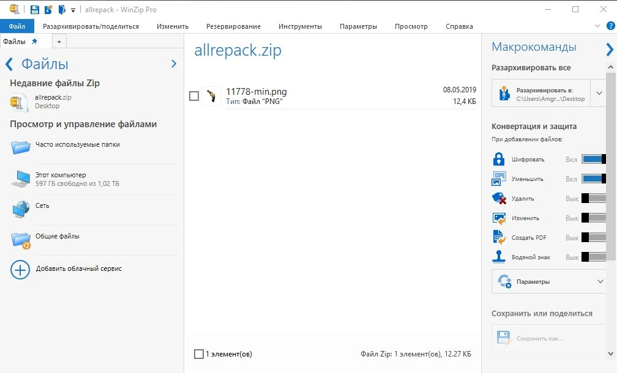Click the Сеть network globe icon

click(x=21, y=209)
